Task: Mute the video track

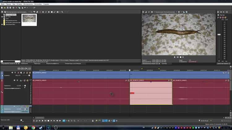Action: [x=27, y=73]
